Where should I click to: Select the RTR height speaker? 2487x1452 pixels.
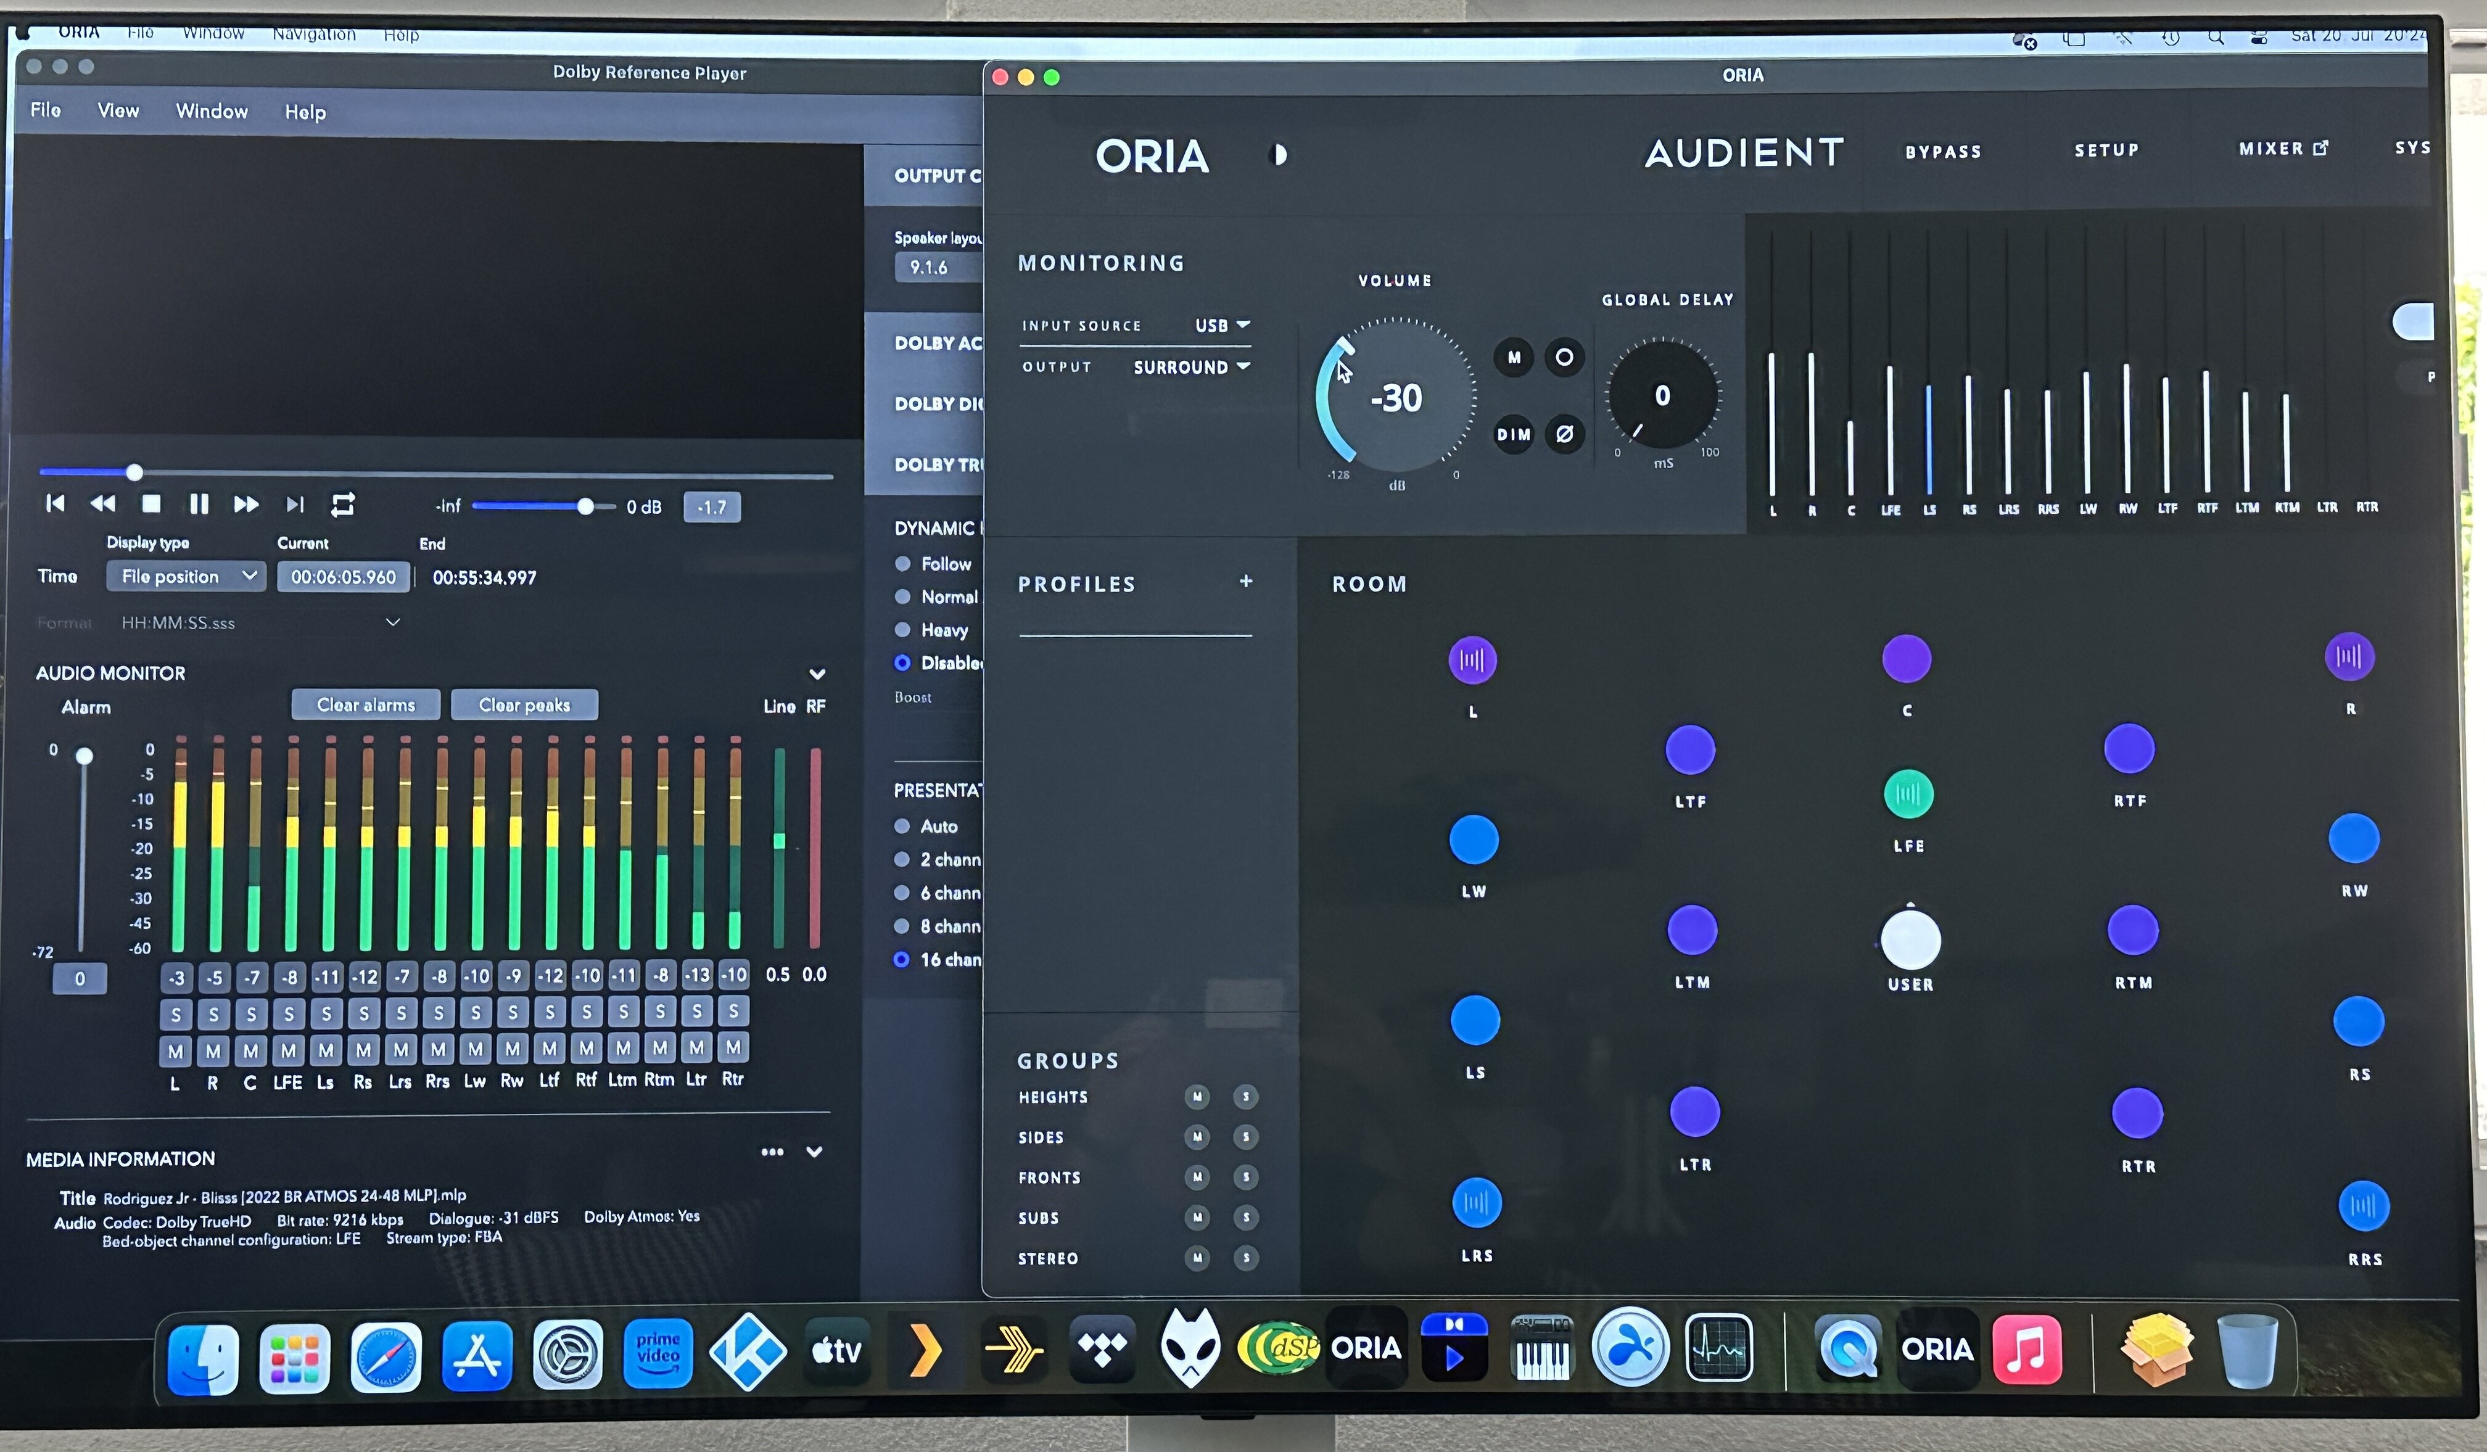tap(2137, 1113)
